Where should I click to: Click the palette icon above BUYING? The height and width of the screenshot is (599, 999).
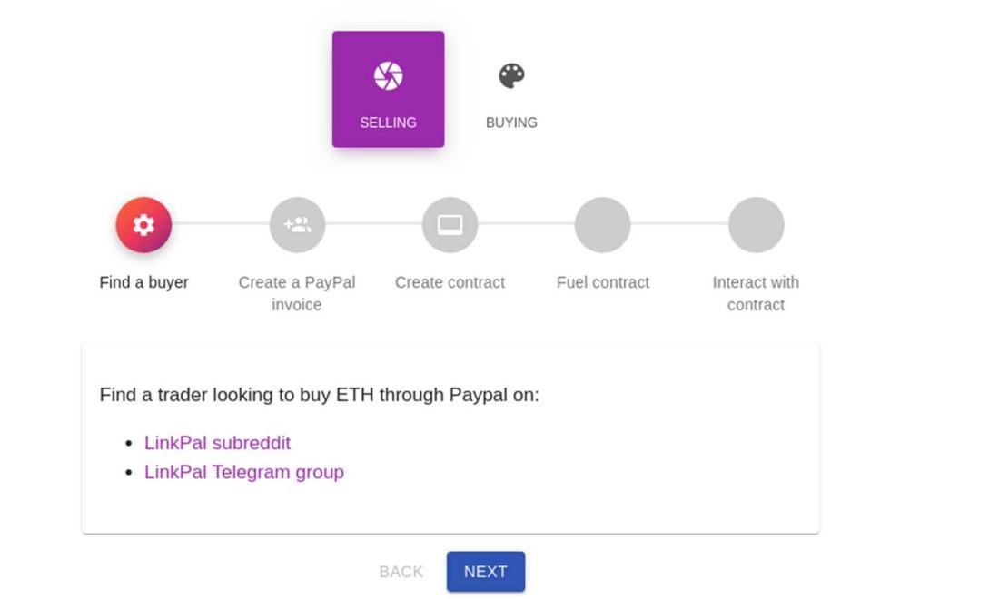tap(511, 77)
